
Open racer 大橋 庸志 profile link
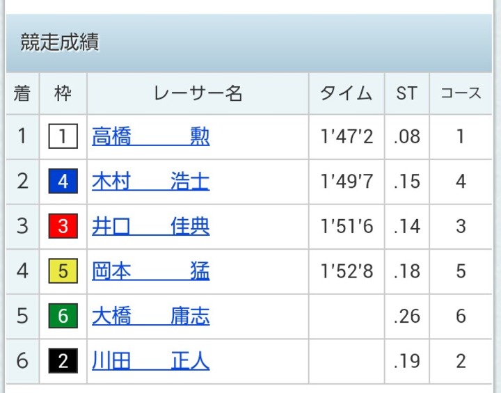[150, 316]
